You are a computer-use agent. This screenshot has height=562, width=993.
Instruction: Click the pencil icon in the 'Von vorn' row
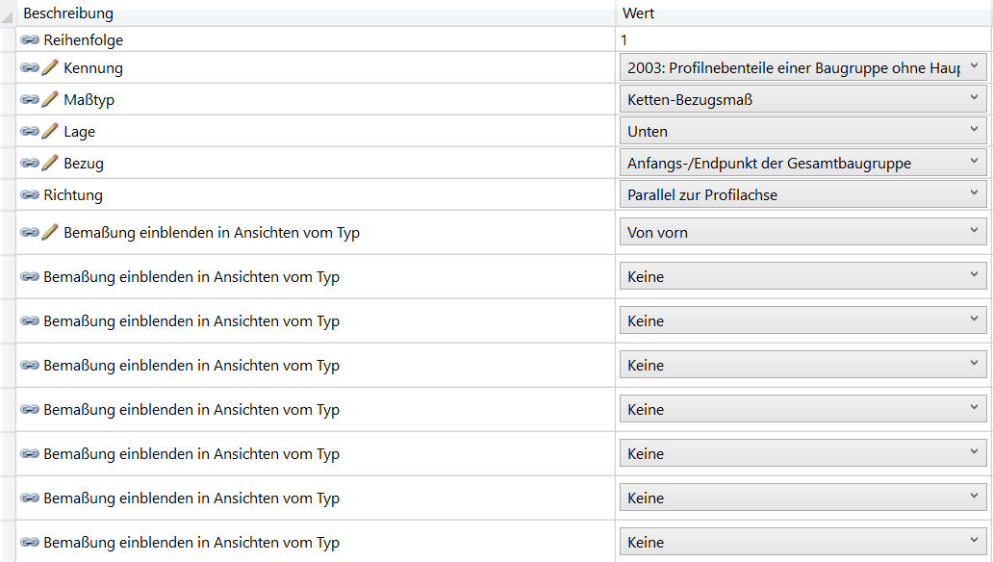(50, 232)
